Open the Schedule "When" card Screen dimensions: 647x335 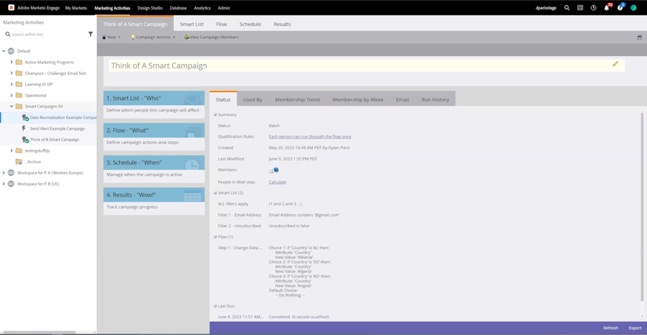point(154,169)
